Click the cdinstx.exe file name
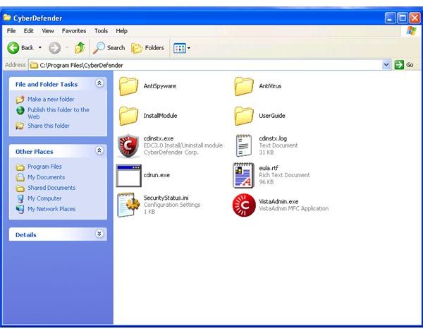 point(159,138)
